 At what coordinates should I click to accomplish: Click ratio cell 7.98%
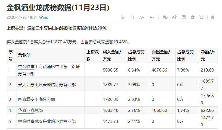[x=183, y=70]
